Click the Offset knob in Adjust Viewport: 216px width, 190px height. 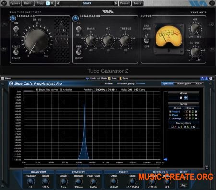tap(114, 181)
